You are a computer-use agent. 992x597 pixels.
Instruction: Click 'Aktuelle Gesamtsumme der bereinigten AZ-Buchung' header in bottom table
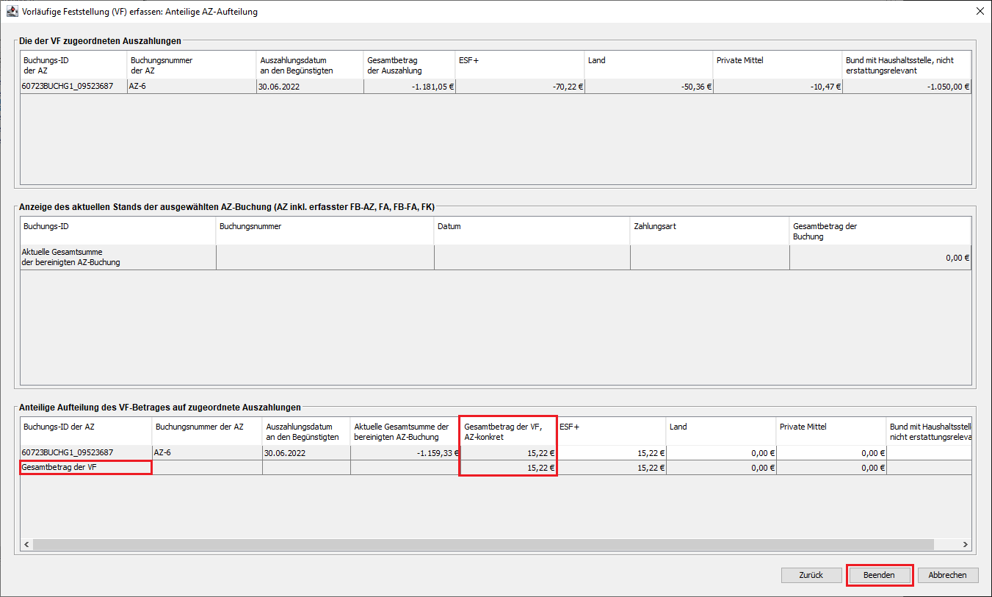point(405,431)
